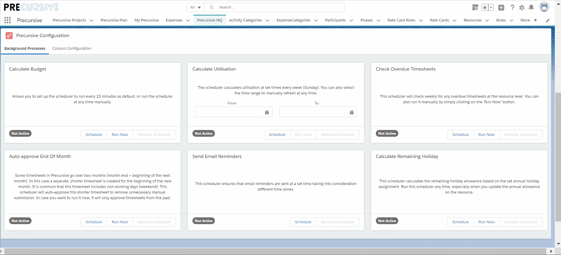The width and height of the screenshot is (561, 255).
Task: Click Run Now for Check Overdue Timesheets
Action: pyautogui.click(x=487, y=135)
